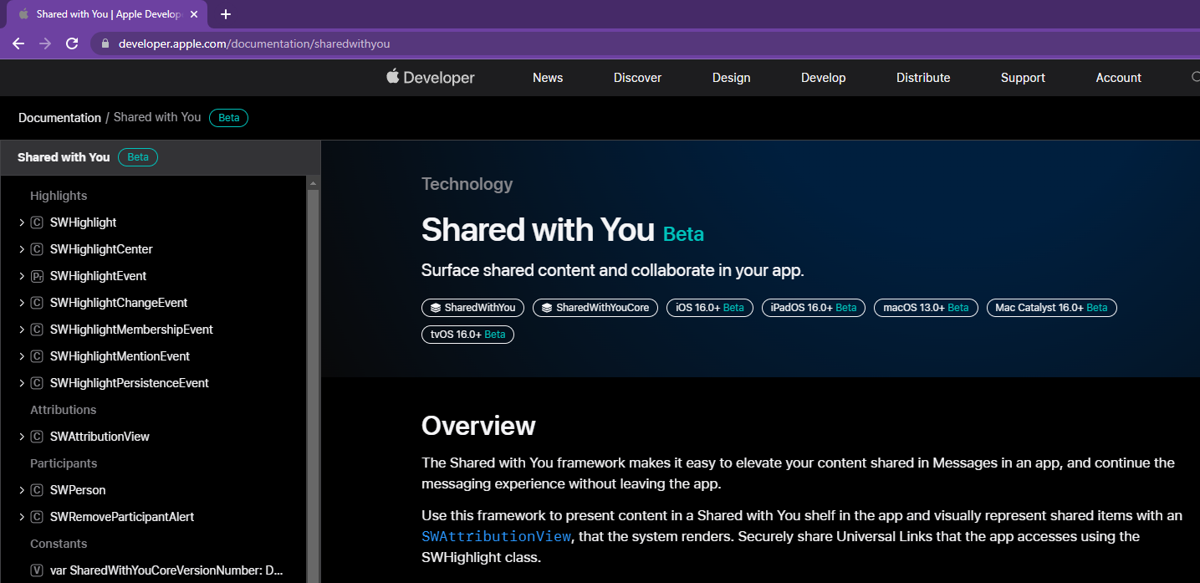This screenshot has width=1200, height=583.
Task: Go to the Documentation breadcrumb link
Action: click(59, 118)
